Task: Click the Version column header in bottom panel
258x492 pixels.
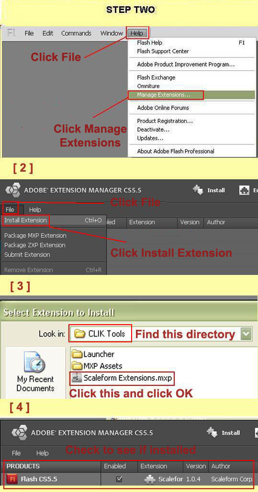Action: click(195, 466)
